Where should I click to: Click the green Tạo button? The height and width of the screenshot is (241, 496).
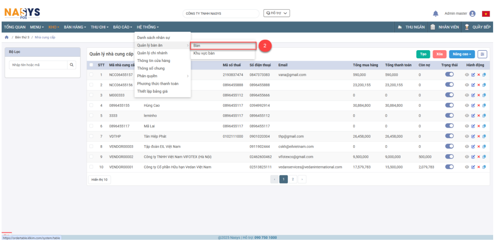[423, 54]
